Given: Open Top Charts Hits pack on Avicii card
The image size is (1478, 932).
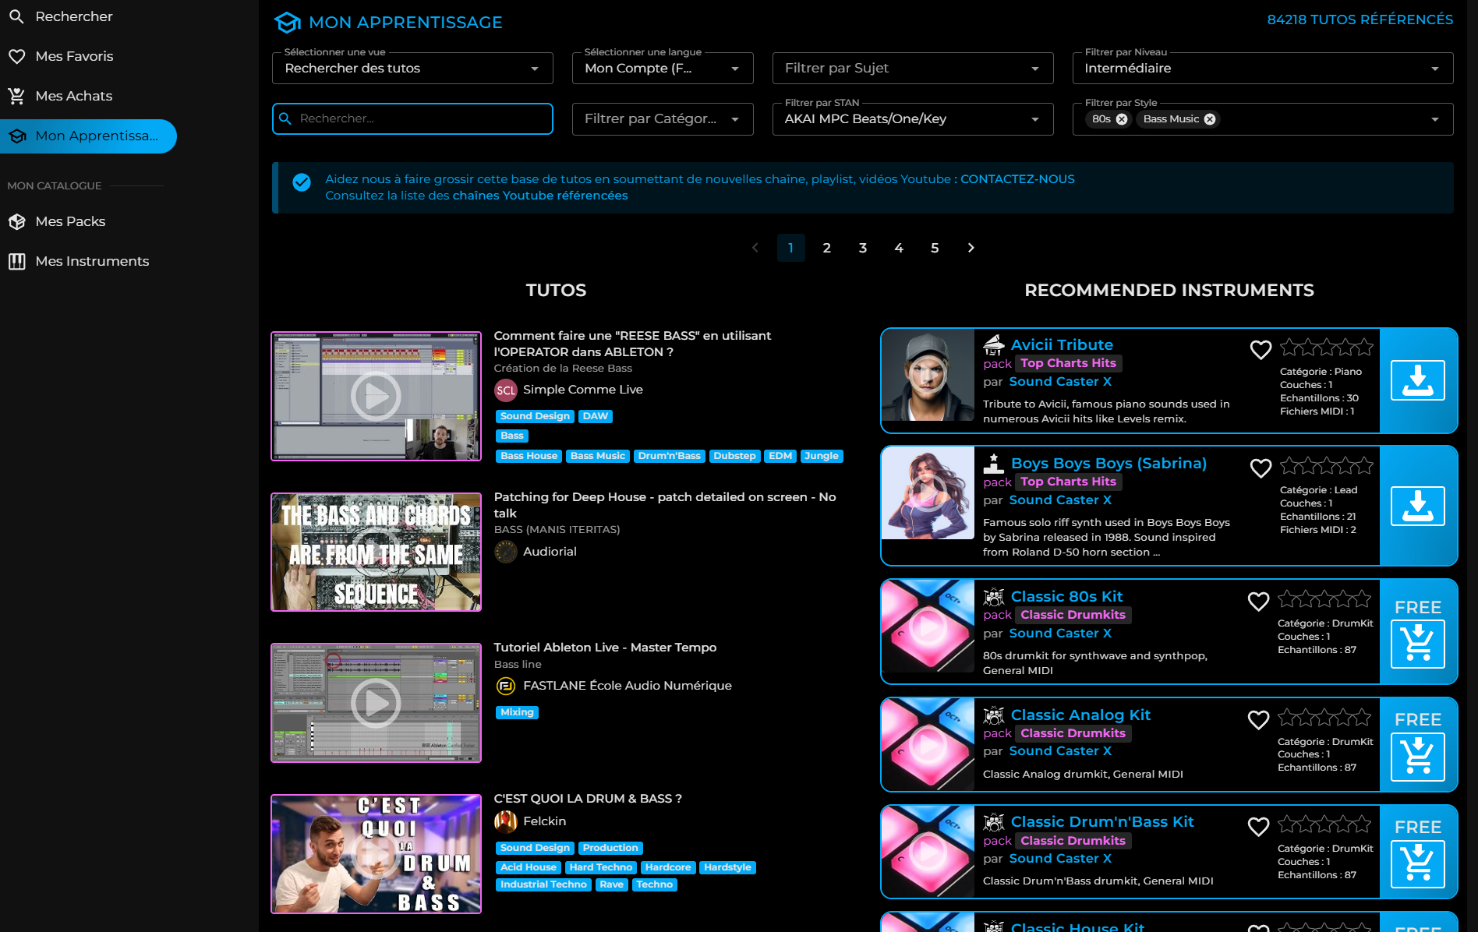Looking at the screenshot, I should (x=1068, y=364).
